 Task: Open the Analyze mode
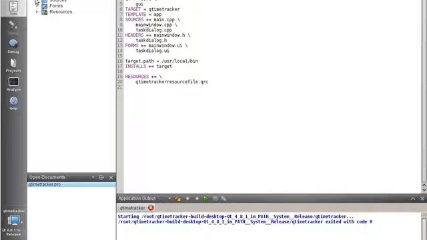(13, 84)
